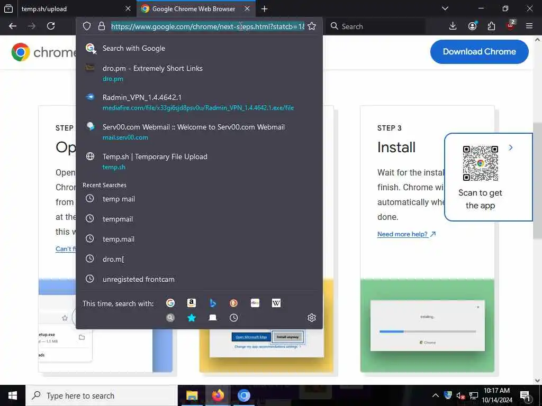Click the uBlock Origin extension icon

(511, 25)
